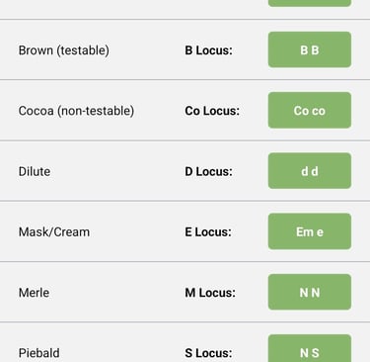Select the Dilute trait name

click(x=35, y=171)
